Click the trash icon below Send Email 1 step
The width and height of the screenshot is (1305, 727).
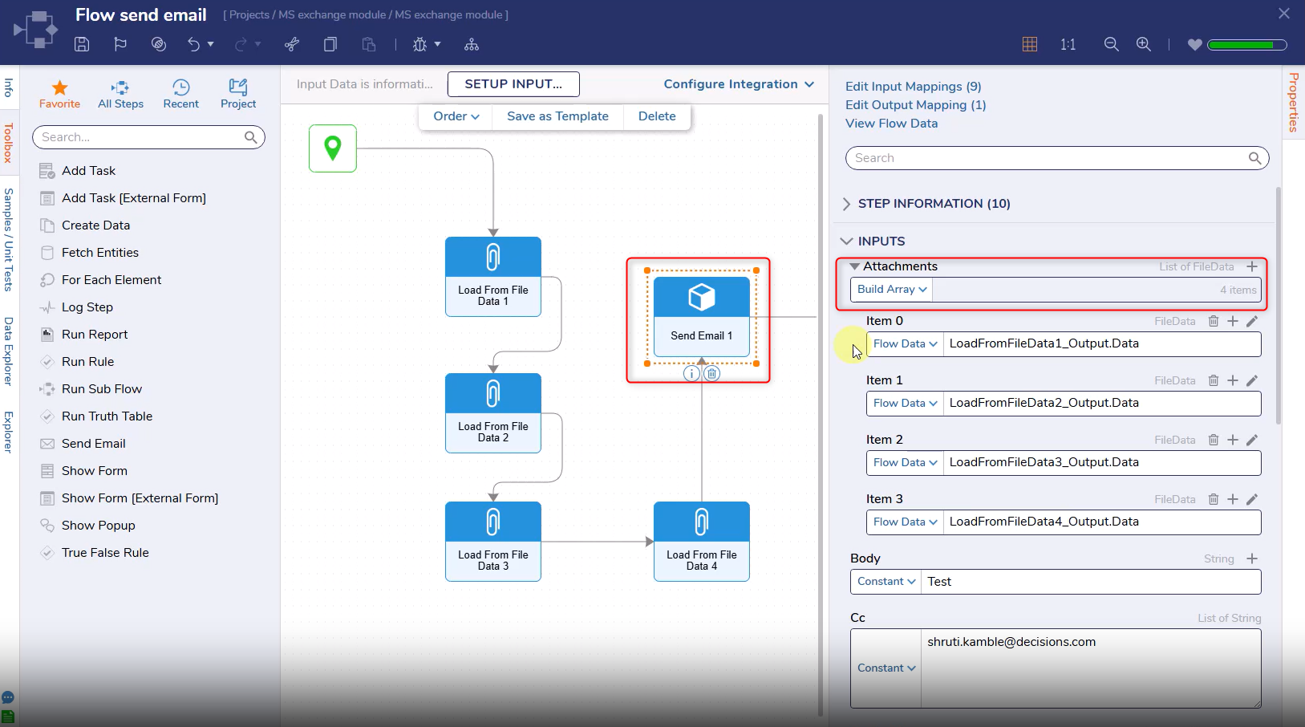click(x=712, y=374)
